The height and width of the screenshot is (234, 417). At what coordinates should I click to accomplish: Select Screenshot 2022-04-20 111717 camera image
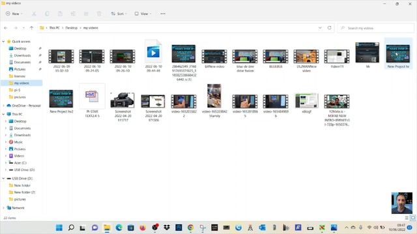point(122,106)
